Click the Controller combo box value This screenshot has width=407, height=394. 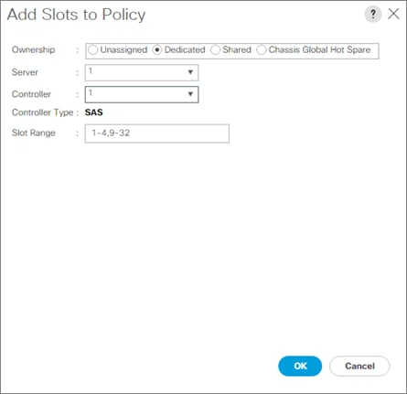click(142, 94)
